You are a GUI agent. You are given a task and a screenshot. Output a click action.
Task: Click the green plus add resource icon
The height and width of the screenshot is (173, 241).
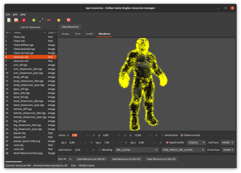[x=34, y=20]
